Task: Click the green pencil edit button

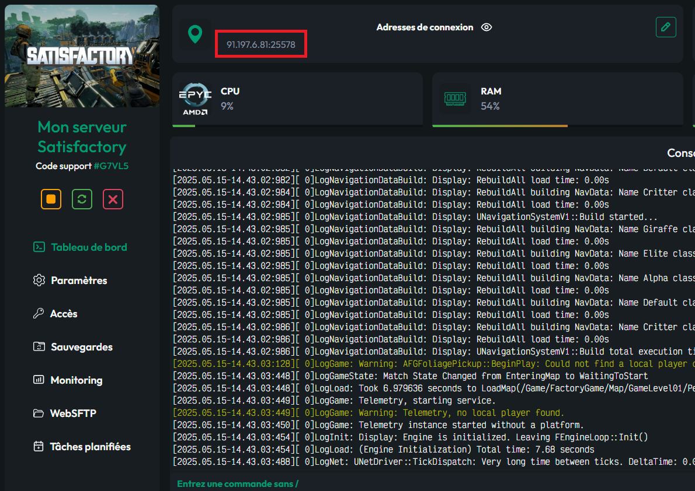Action: click(666, 27)
